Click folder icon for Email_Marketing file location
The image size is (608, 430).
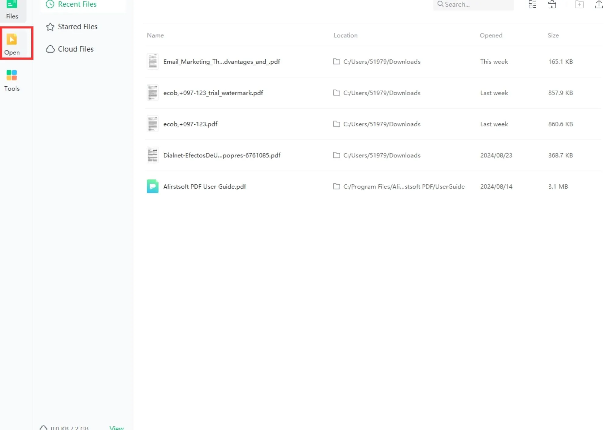(x=337, y=61)
